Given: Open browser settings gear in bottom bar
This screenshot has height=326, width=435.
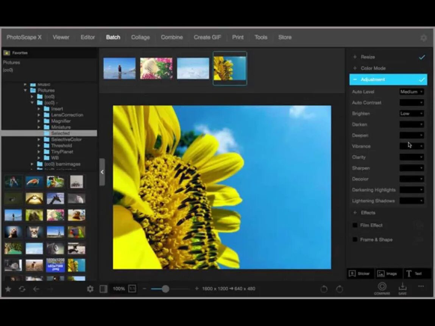Looking at the screenshot, I should (x=90, y=289).
